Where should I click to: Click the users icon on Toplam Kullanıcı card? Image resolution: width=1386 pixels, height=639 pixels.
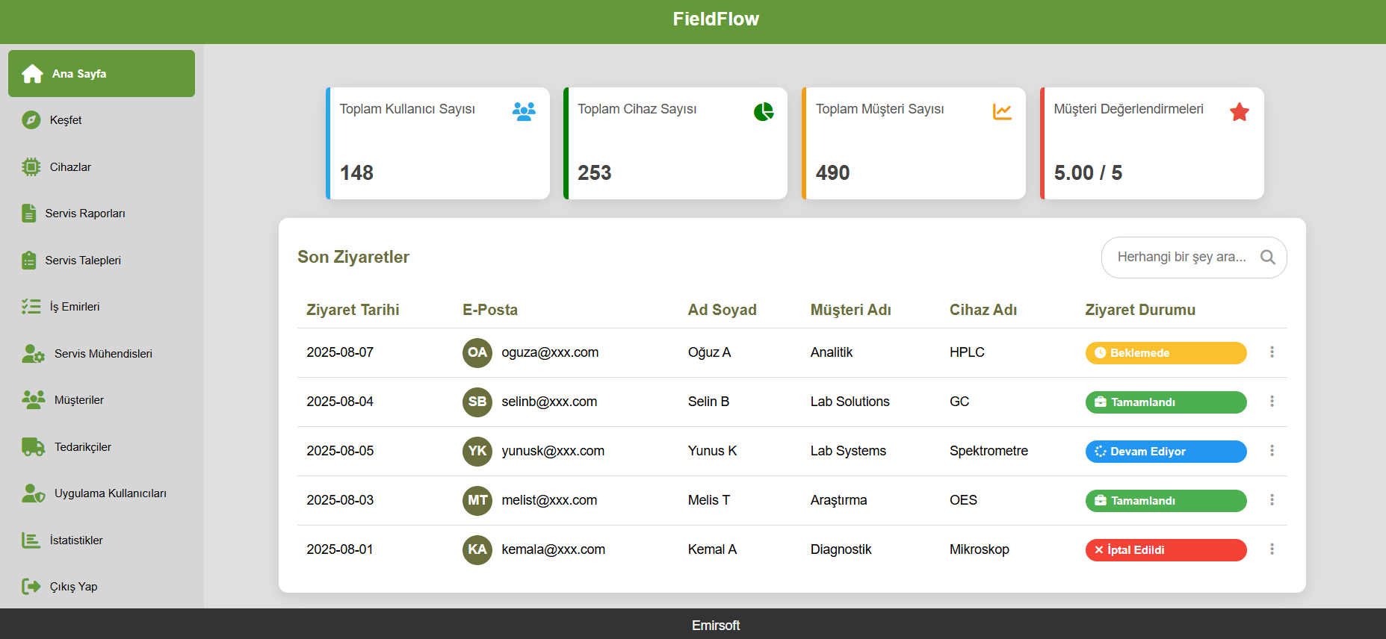tap(524, 112)
